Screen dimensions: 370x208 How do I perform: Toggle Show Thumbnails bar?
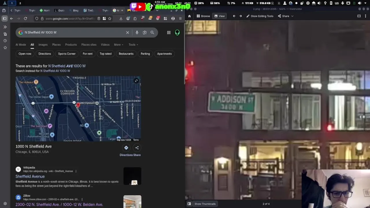pos(205,204)
